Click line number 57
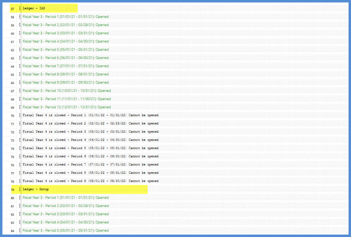Image resolution: width=351 pixels, height=237 pixels. (13, 9)
